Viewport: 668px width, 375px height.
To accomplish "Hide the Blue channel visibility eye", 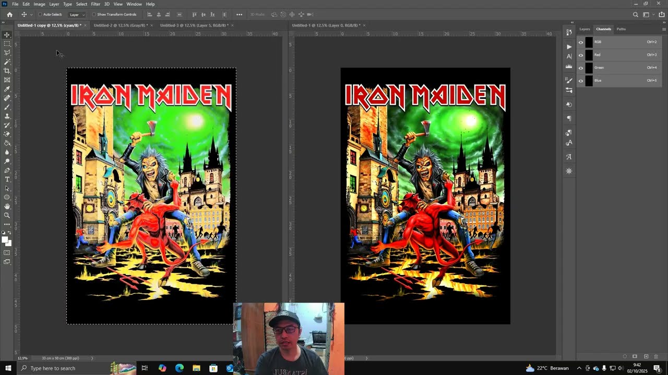I will (x=581, y=81).
